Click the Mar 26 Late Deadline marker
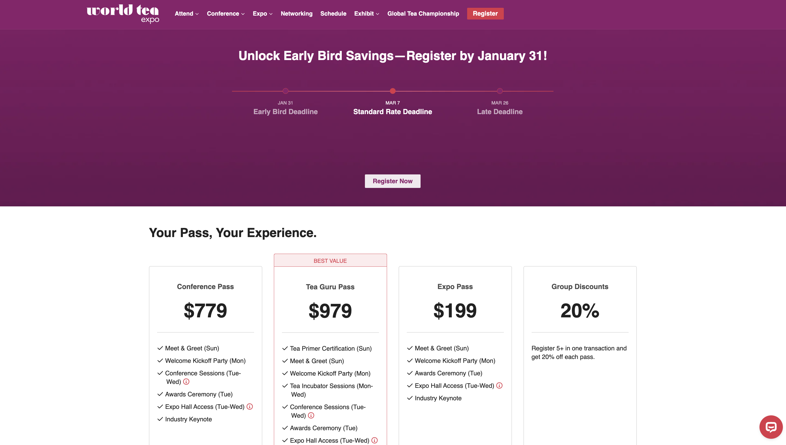The width and height of the screenshot is (786, 445). click(499, 91)
